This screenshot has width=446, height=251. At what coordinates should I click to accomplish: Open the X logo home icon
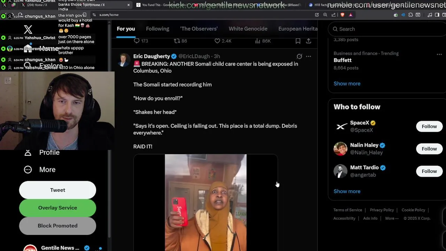click(x=28, y=30)
